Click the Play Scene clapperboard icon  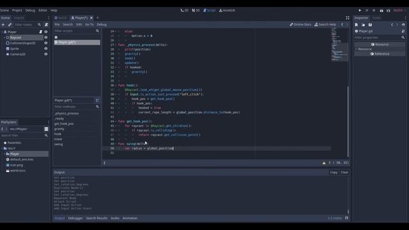382,10
